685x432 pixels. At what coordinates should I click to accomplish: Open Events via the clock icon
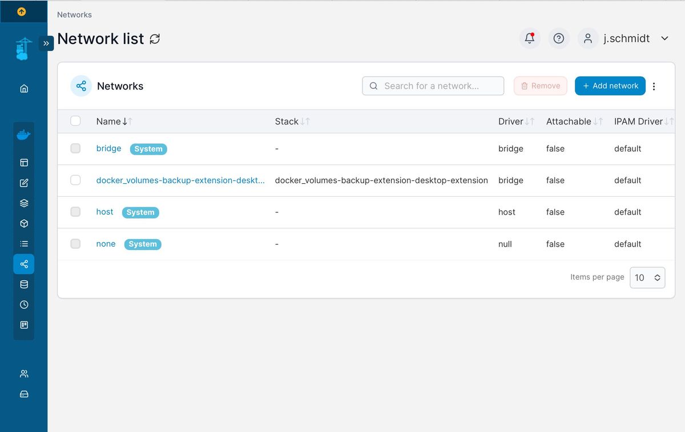click(24, 305)
